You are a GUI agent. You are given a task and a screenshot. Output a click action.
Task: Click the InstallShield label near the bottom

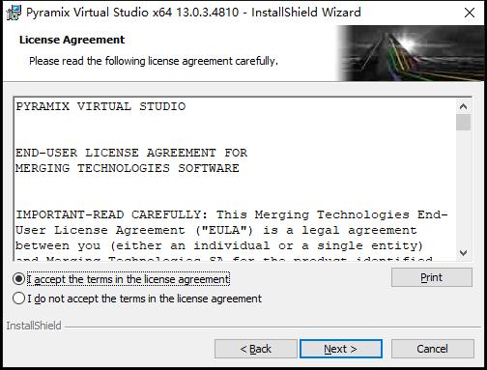pos(34,326)
